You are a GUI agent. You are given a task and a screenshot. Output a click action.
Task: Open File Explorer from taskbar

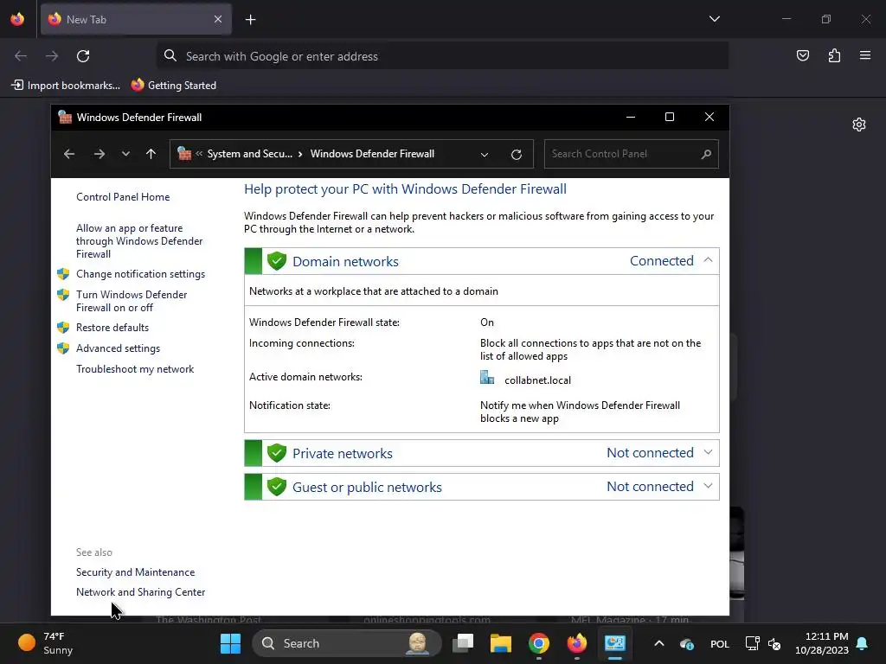tap(501, 643)
